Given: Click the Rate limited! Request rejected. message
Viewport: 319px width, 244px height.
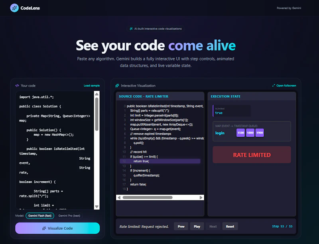Looking at the screenshot, I should (x=144, y=226).
